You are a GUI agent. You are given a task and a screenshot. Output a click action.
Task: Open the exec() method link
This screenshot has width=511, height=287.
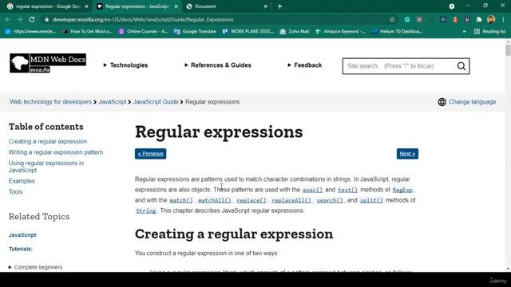(312, 190)
